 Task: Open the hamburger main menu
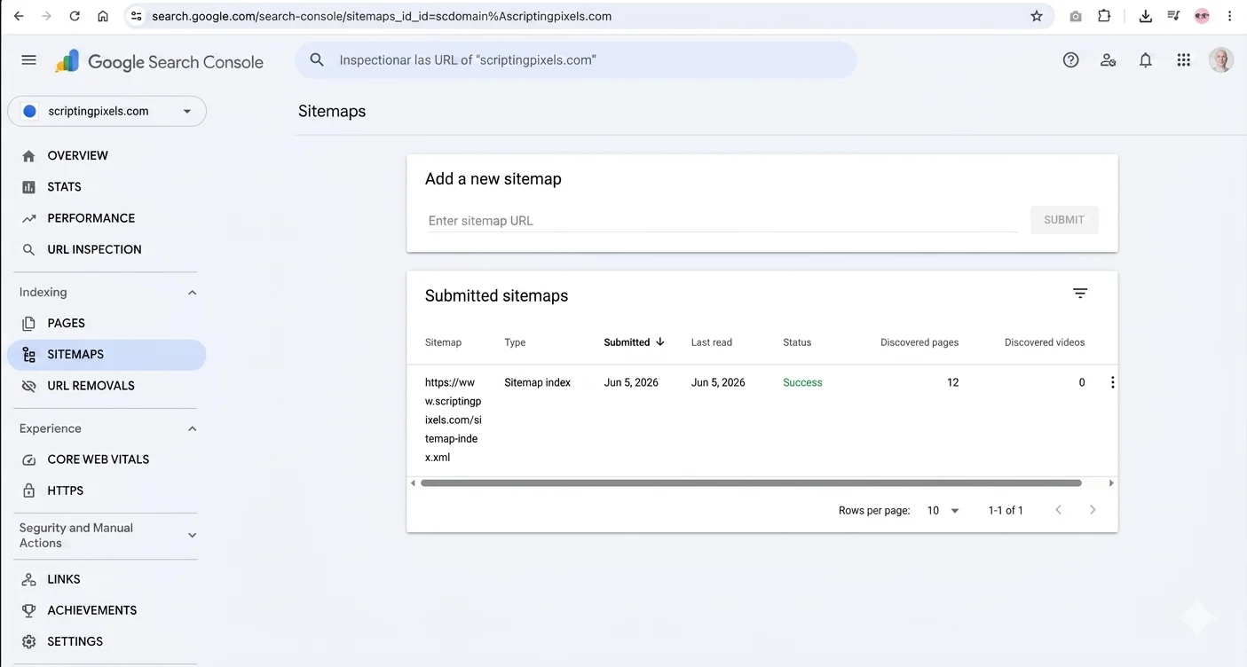(28, 60)
